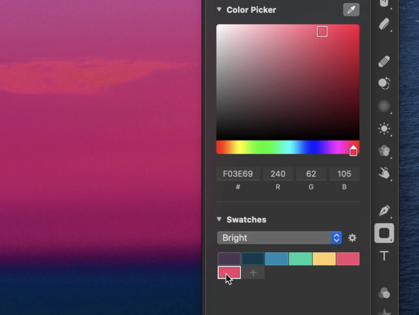The width and height of the screenshot is (419, 315).
Task: Click the hex field showing F03E69
Action: point(238,174)
